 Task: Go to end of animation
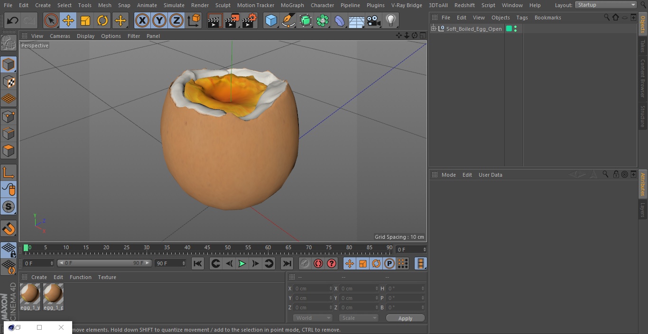pyautogui.click(x=287, y=264)
